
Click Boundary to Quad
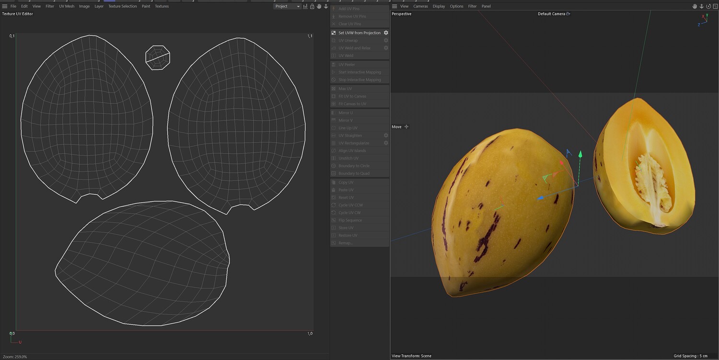coord(359,173)
